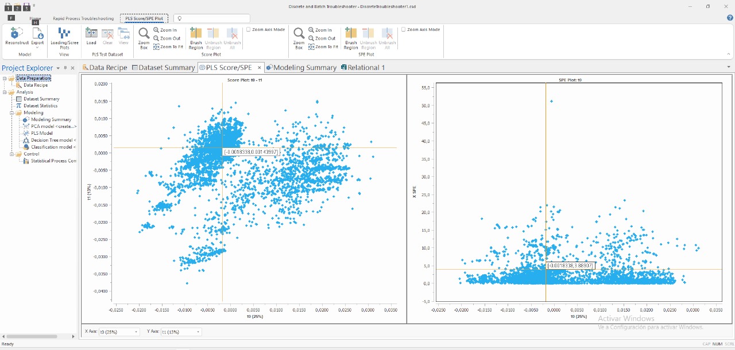This screenshot has width=735, height=350.
Task: Enable Zoom Axis Mode for SPE Plot
Action: (x=404, y=29)
